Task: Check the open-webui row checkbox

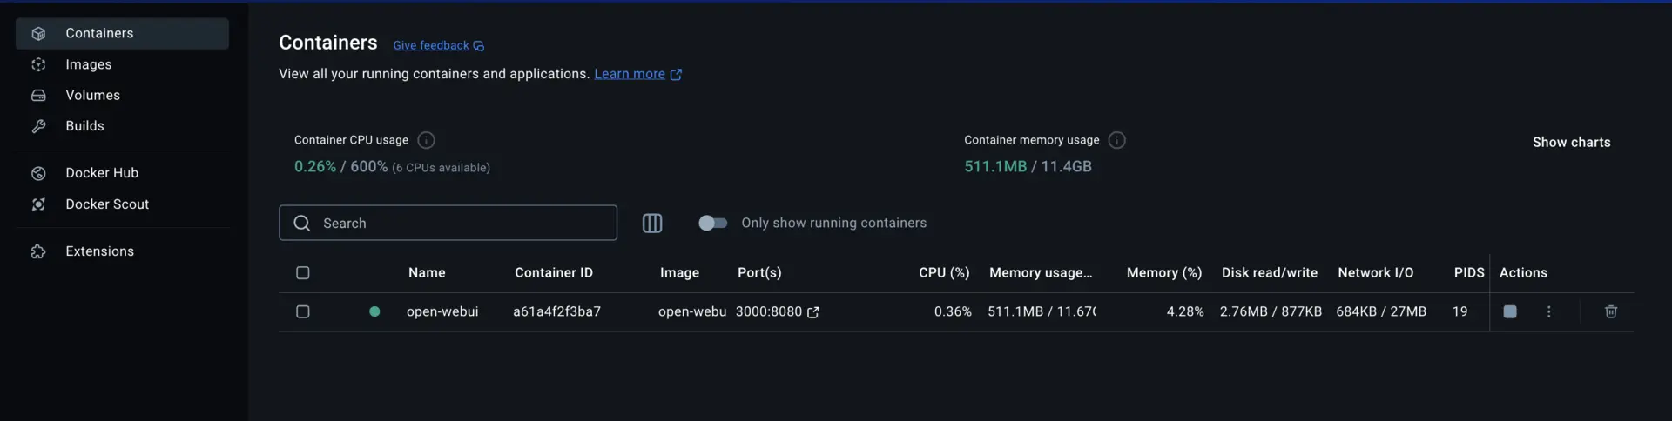Action: (303, 311)
